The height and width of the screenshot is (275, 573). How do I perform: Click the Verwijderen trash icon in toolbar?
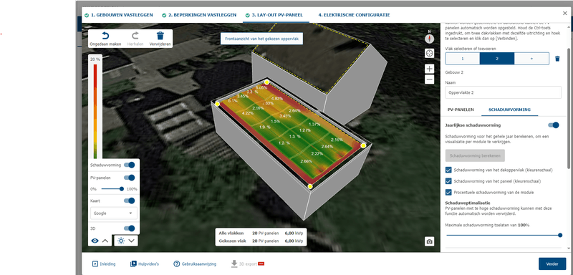point(160,36)
